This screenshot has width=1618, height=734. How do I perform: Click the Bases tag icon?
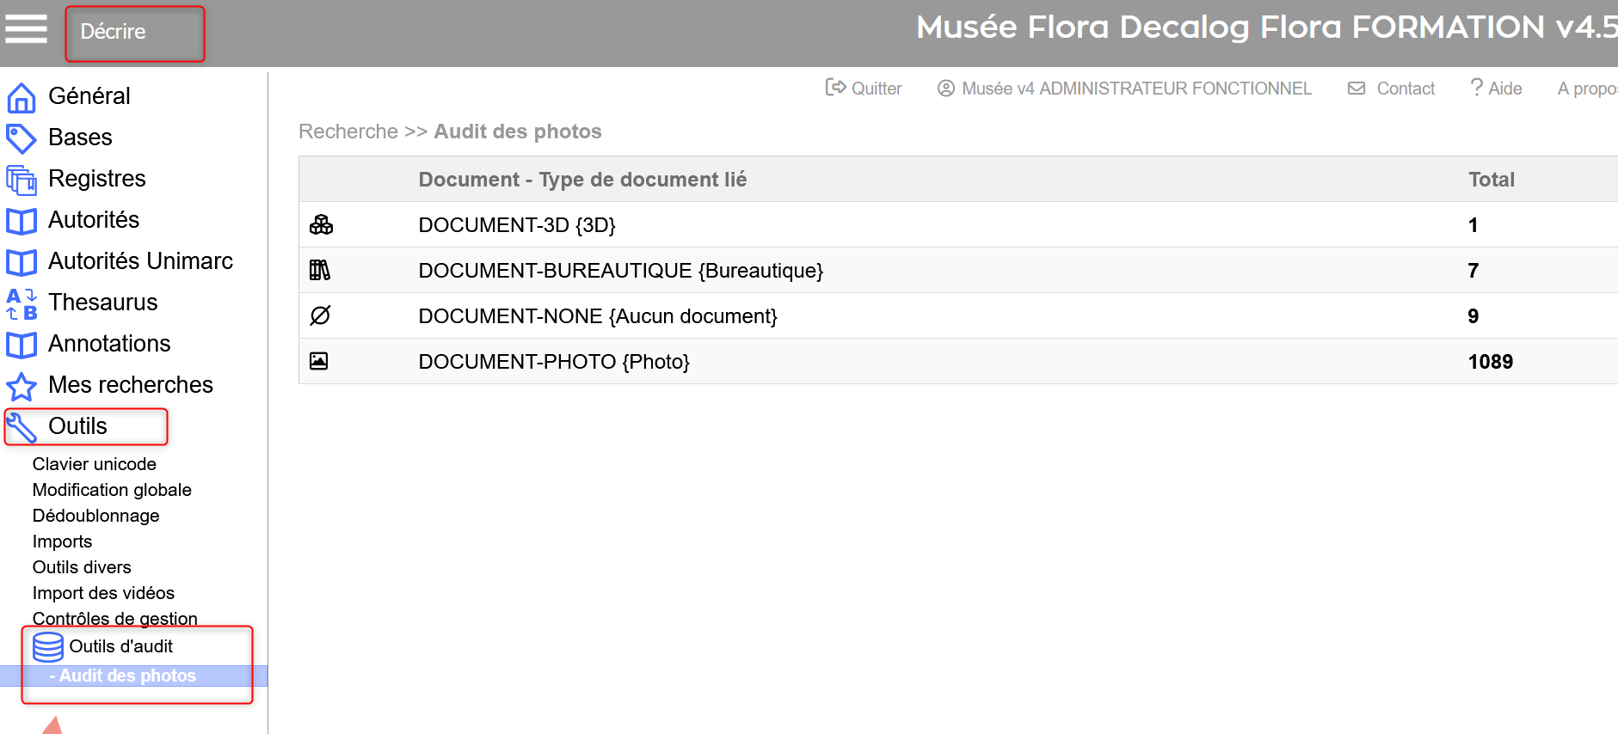pyautogui.click(x=22, y=138)
